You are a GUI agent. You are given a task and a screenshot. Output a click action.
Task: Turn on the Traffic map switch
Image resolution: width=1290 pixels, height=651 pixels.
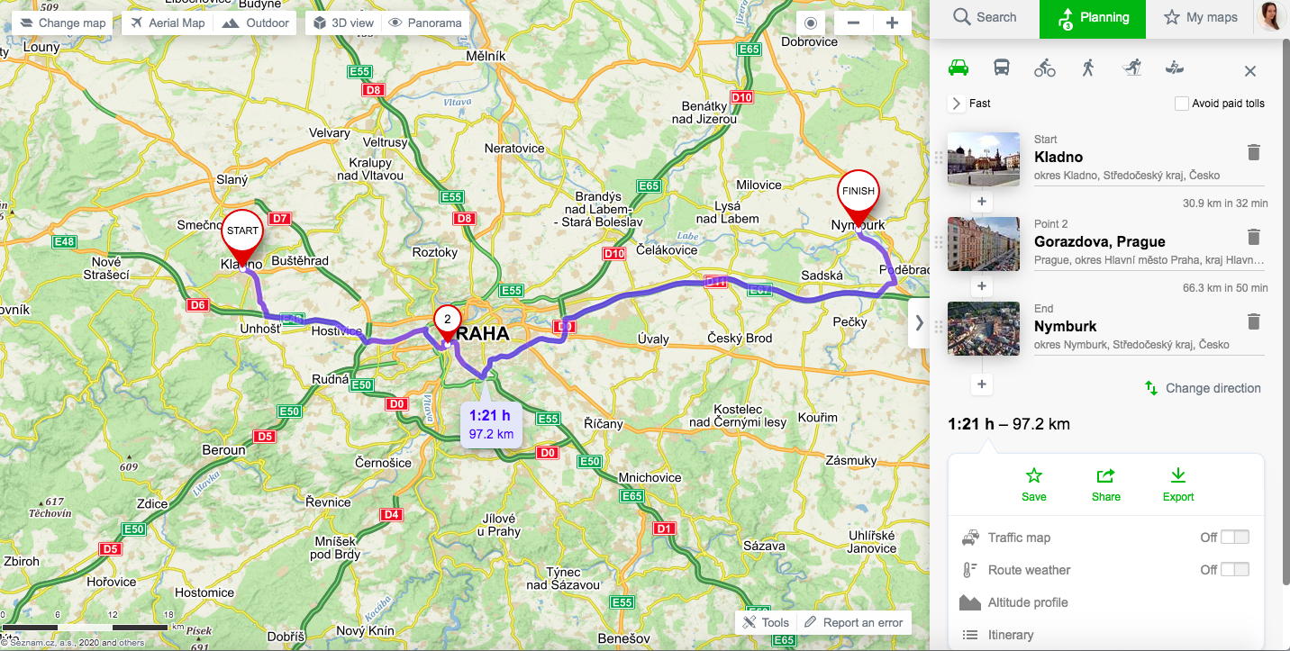[x=1235, y=538]
